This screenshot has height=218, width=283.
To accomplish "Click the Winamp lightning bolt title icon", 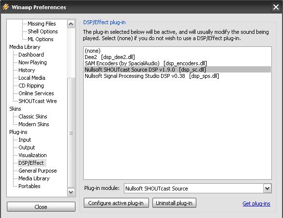I will (6, 7).
